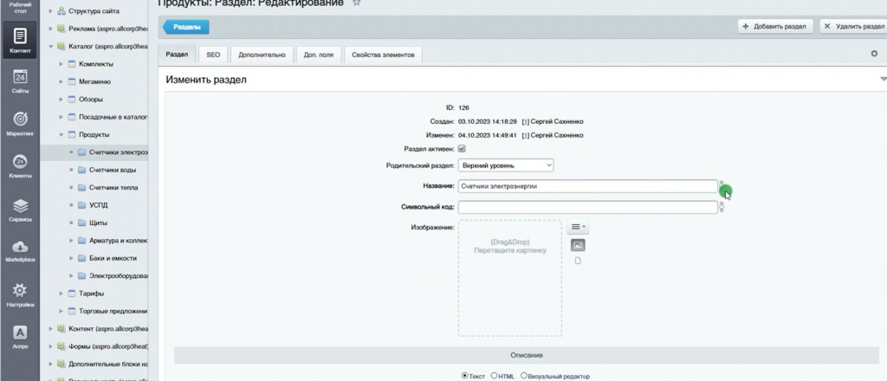
Task: Select the Раздел tab
Action: [x=177, y=55]
